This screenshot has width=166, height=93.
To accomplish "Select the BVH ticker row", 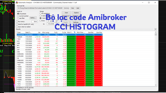I will pyautogui.click(x=59, y=48).
